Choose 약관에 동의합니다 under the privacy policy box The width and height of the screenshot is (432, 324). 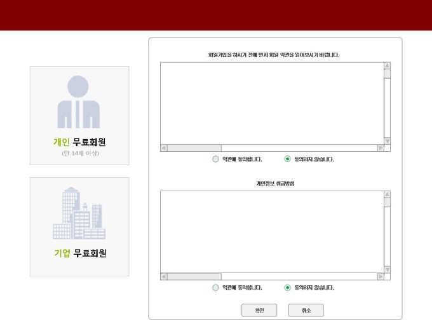(x=215, y=288)
